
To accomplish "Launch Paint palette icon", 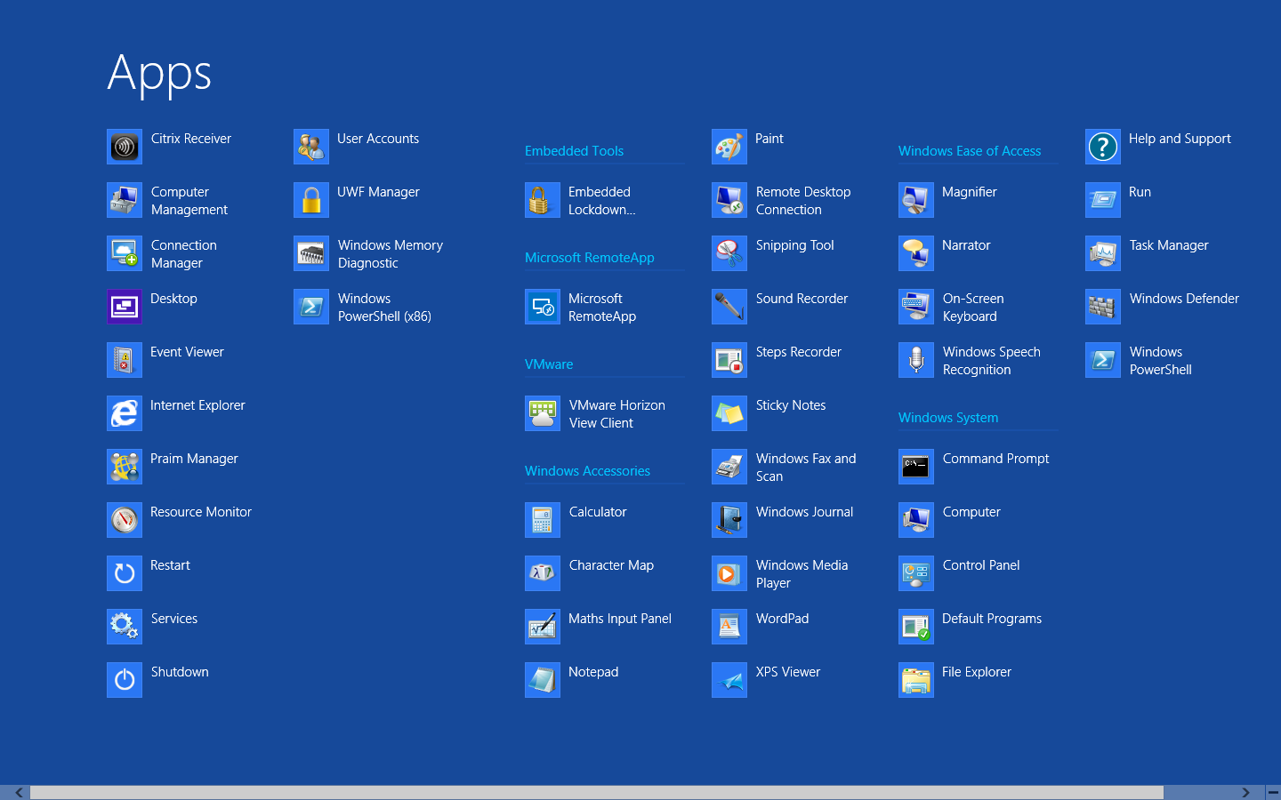I will point(729,147).
